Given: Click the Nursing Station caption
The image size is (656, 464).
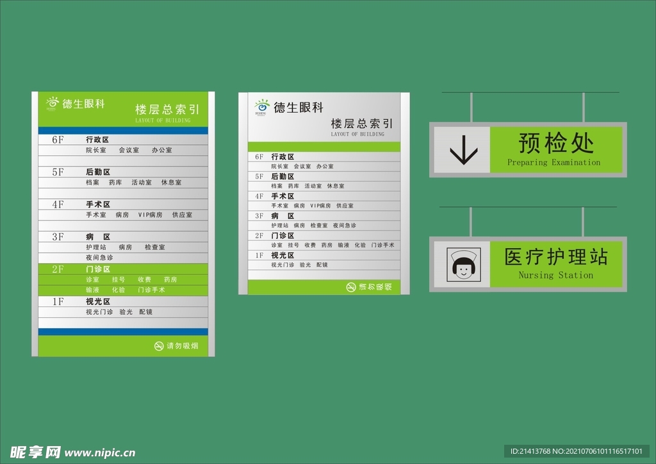Looking at the screenshot, I should 556,276.
